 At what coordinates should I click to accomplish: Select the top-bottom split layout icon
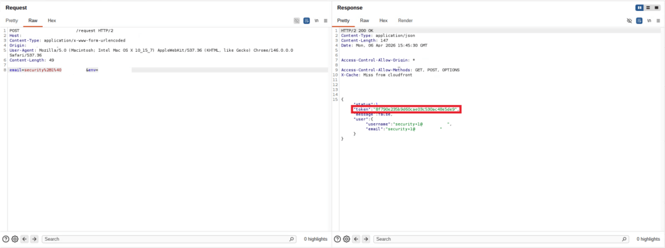click(648, 8)
